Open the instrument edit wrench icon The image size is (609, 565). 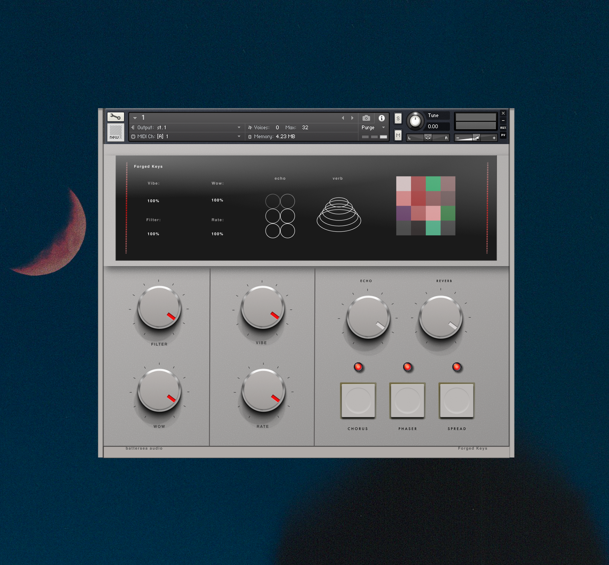(115, 117)
